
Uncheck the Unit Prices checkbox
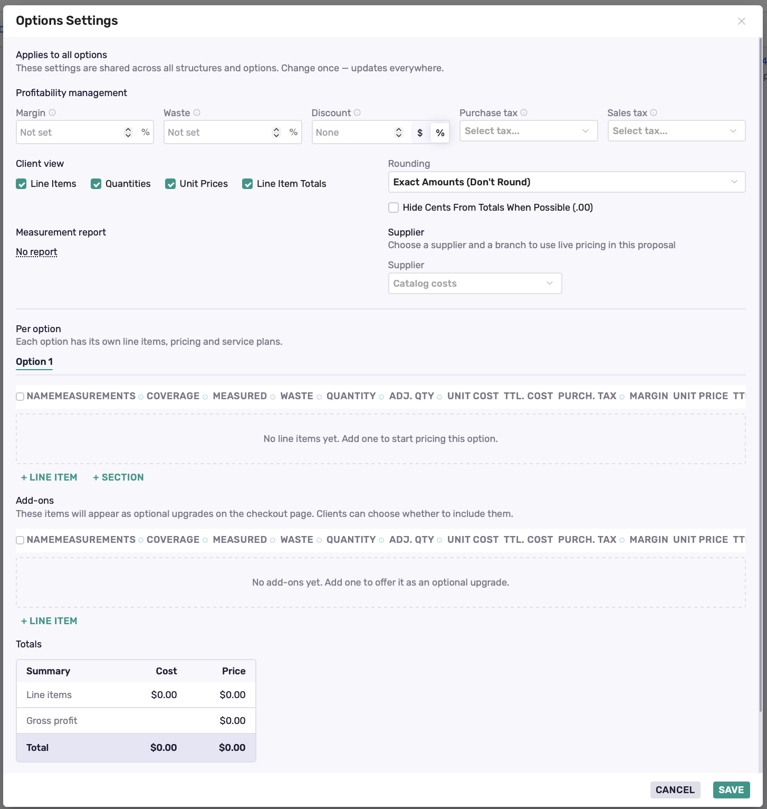pos(170,184)
